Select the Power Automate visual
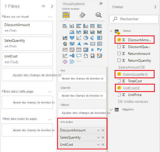Viewport: 160px width, 152px height. (72, 62)
